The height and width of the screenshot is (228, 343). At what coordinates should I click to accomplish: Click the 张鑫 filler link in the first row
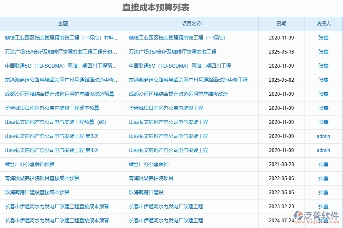tap(322, 38)
